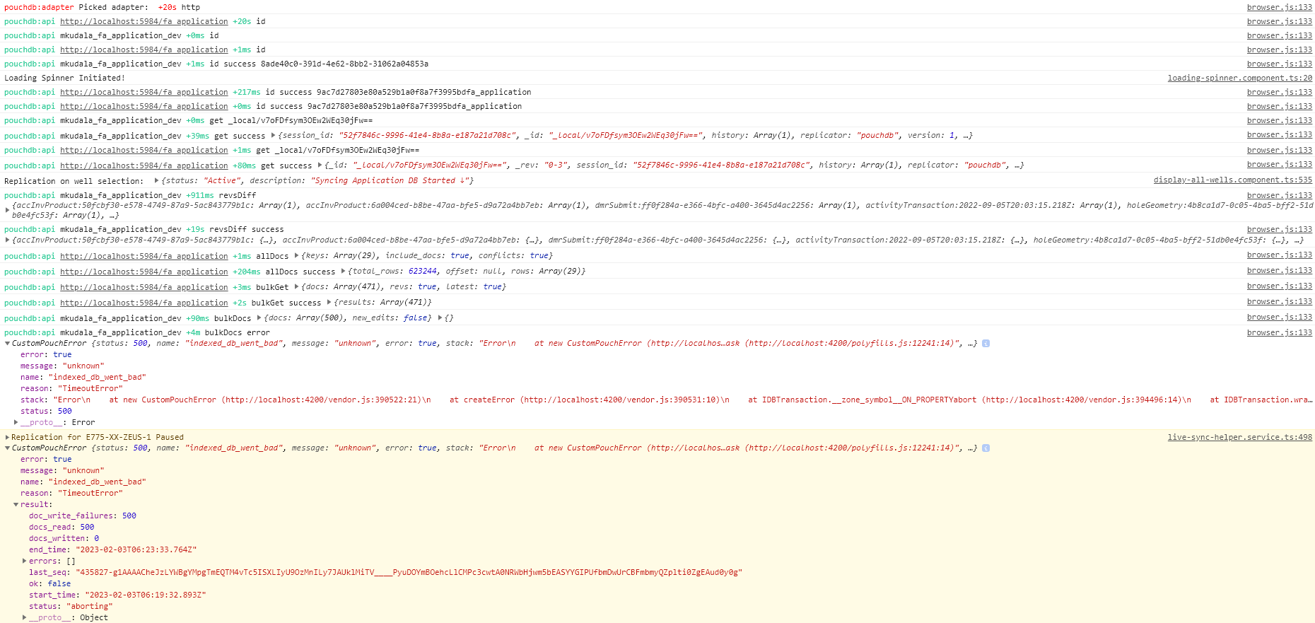Viewport: 1315px width, 623px height.
Task: Open display-all-wells.component.ts:535 source link
Action: pos(1232,180)
